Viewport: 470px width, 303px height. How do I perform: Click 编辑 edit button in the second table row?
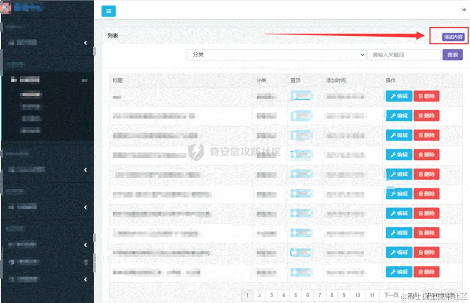coord(399,116)
